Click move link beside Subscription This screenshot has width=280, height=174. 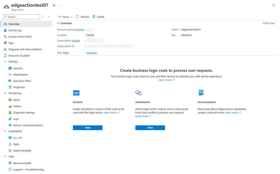[x=76, y=41]
